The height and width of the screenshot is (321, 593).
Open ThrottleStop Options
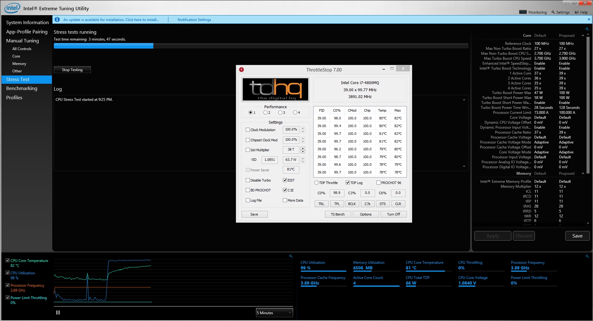[366, 214]
